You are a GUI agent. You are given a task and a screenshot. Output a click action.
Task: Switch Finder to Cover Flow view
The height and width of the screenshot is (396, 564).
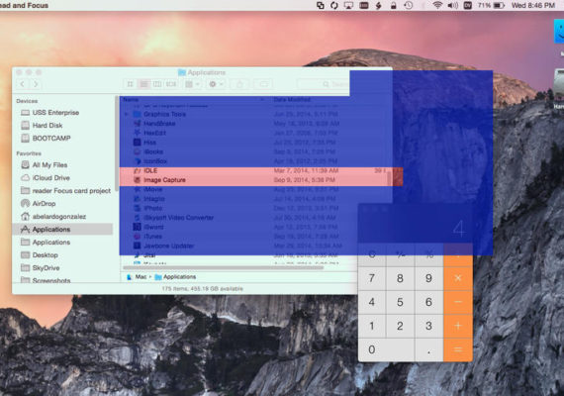click(x=171, y=84)
